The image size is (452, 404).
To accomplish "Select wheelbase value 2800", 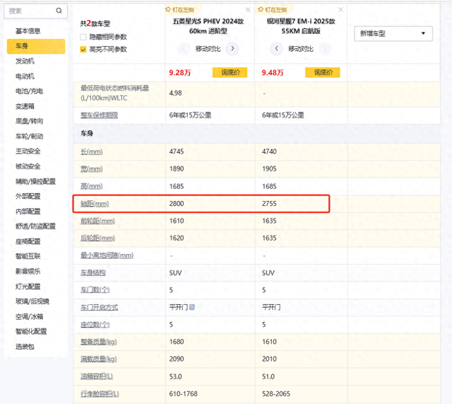I will (x=177, y=204).
